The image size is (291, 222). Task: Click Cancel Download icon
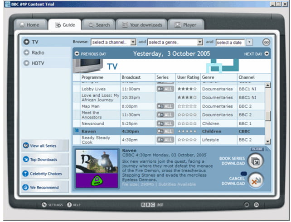click(256, 181)
